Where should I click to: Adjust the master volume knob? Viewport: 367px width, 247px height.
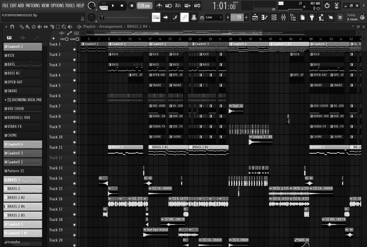(x=92, y=5)
